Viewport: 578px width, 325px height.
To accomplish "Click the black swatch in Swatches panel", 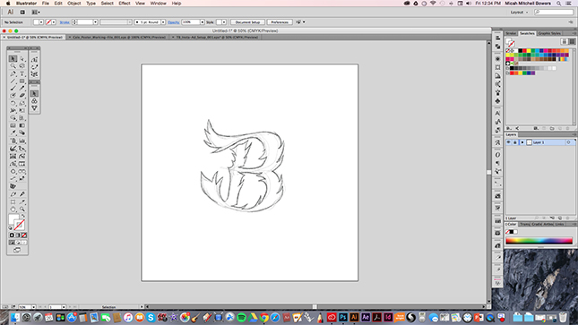I will coord(520,51).
